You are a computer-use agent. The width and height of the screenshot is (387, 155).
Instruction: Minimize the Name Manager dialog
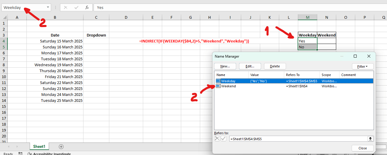point(342,56)
